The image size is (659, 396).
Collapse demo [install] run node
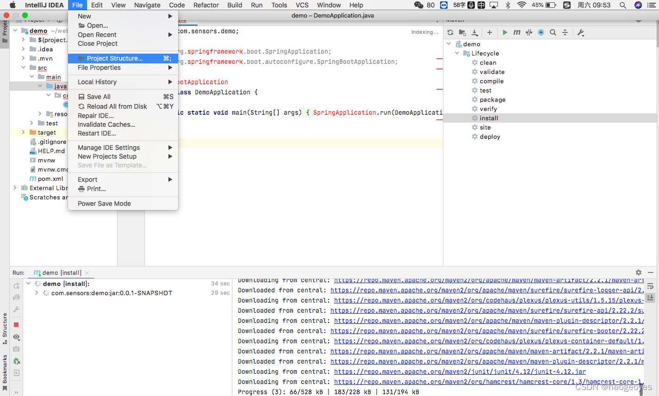click(x=28, y=284)
